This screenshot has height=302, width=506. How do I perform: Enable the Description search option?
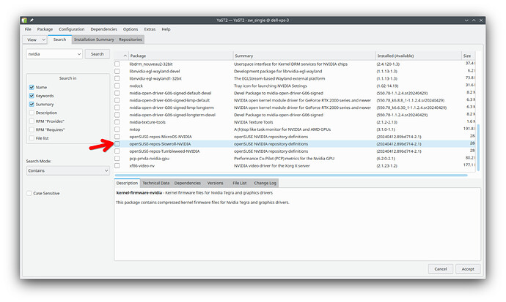(32, 113)
